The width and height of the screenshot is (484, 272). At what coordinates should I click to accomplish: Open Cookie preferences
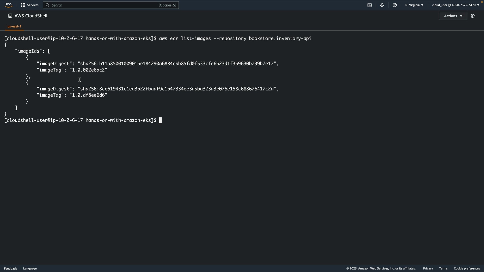point(467,268)
